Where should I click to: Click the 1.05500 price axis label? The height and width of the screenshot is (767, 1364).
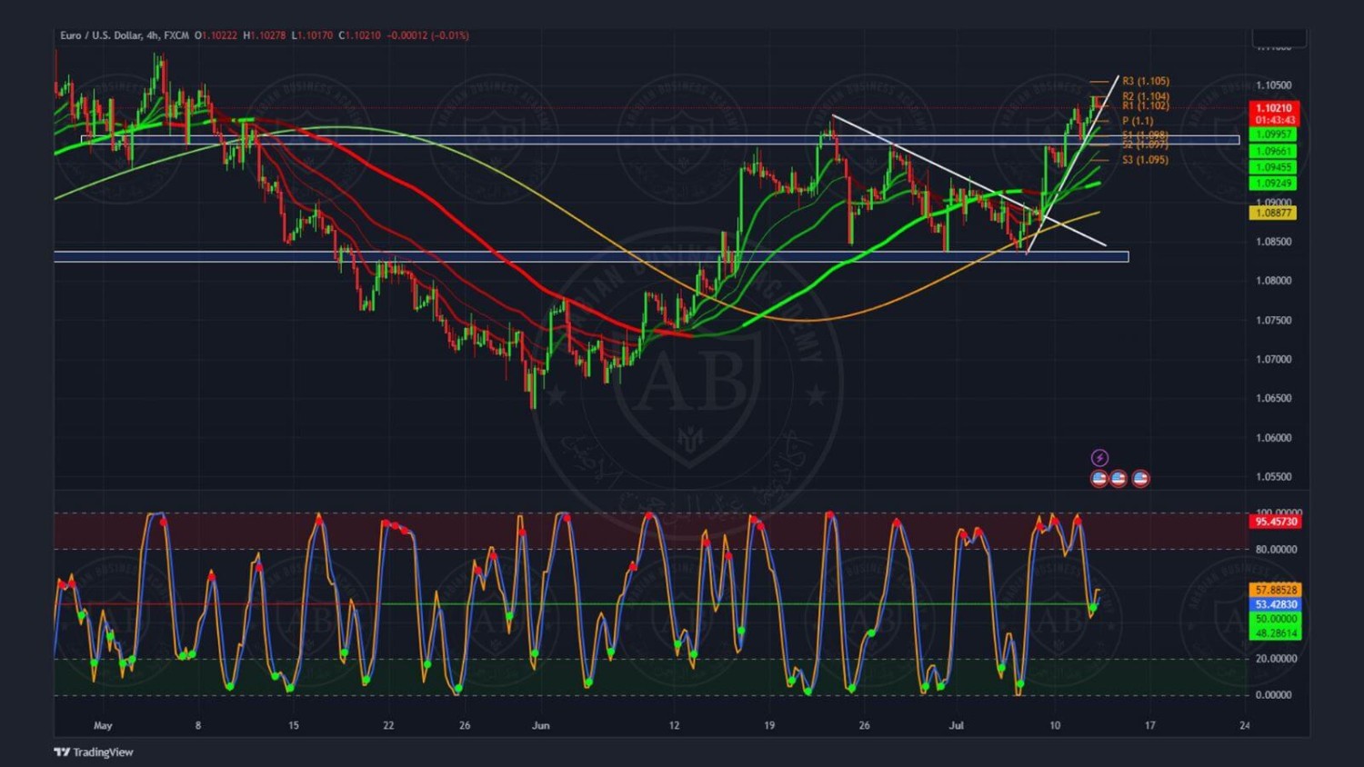coord(1274,476)
